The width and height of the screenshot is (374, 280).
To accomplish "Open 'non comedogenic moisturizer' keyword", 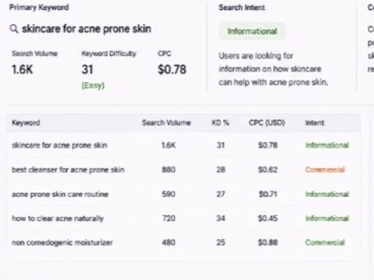I will click(x=62, y=243).
